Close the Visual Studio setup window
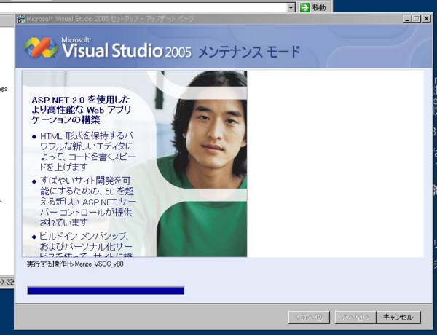The width and height of the screenshot is (437, 335). click(426, 19)
